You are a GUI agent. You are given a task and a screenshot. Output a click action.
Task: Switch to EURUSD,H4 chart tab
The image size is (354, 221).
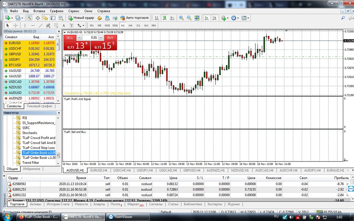pyautogui.click(x=99, y=170)
